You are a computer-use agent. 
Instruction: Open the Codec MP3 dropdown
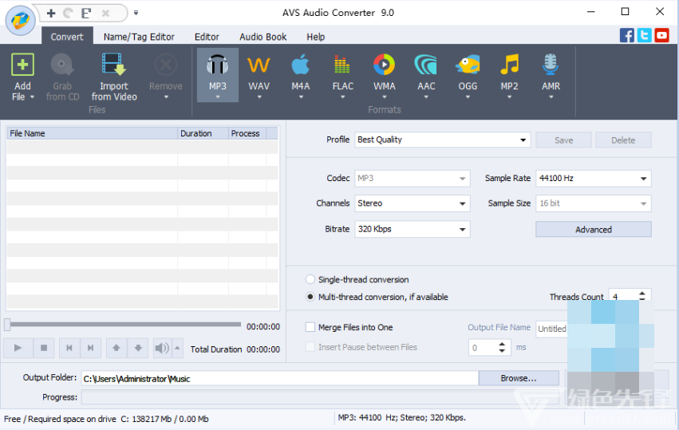pyautogui.click(x=413, y=179)
